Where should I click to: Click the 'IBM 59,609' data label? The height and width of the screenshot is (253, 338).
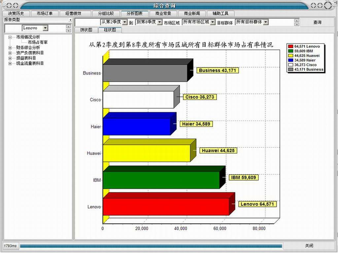click(244, 177)
